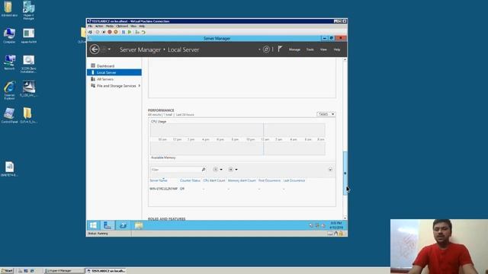Screen dimensions: 488x274
Task: Switch to Hyper-V Manager on host taskbar
Action: tap(63, 271)
